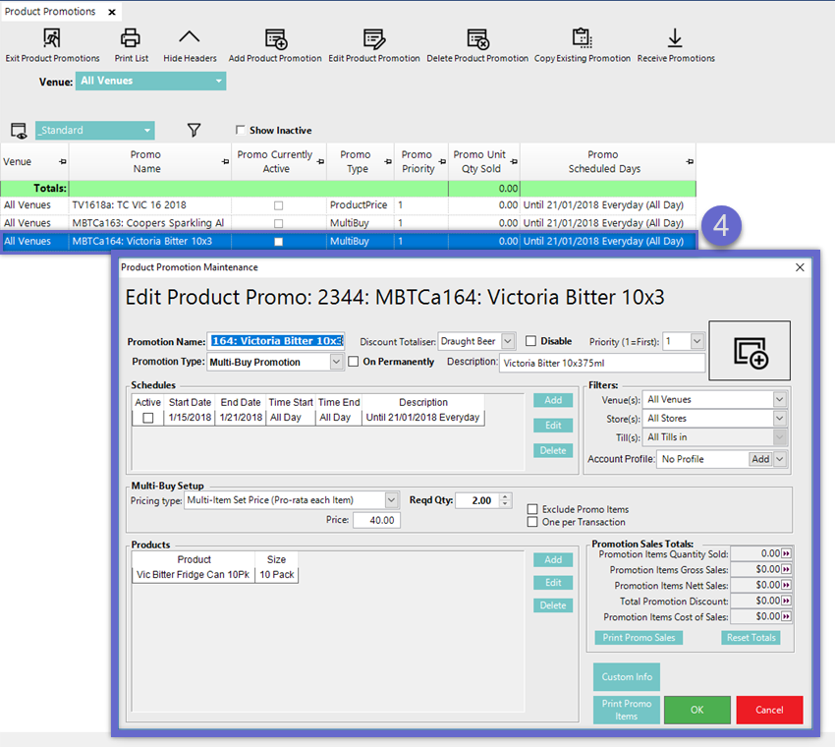This screenshot has height=747, width=835.
Task: Toggle the schedule Active checkbox
Action: (148, 418)
